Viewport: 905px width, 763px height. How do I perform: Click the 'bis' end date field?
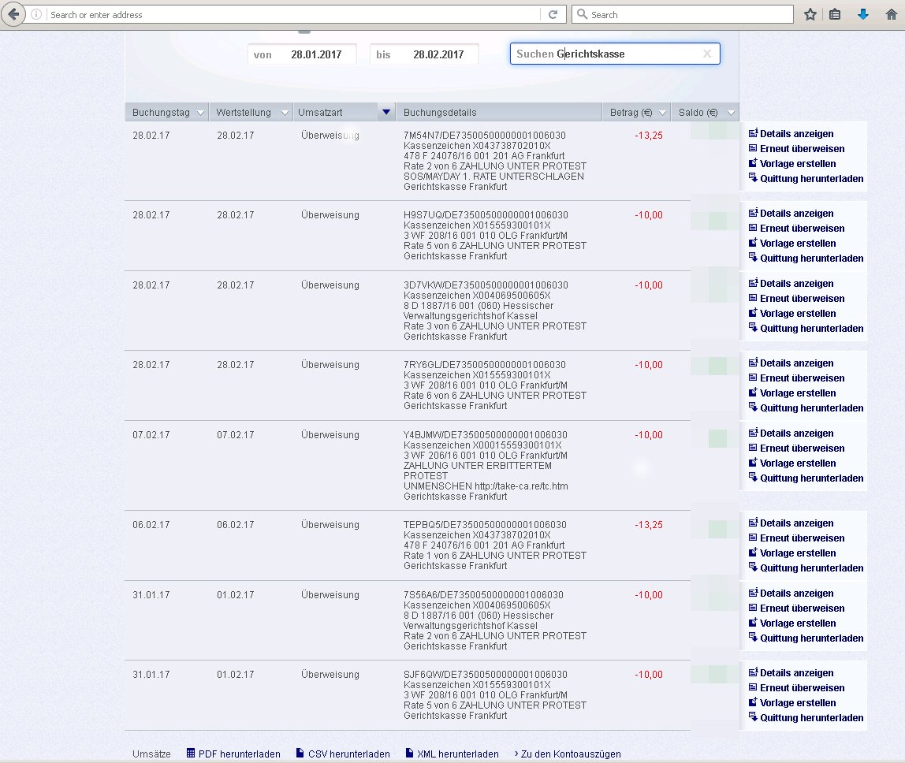[x=424, y=54]
